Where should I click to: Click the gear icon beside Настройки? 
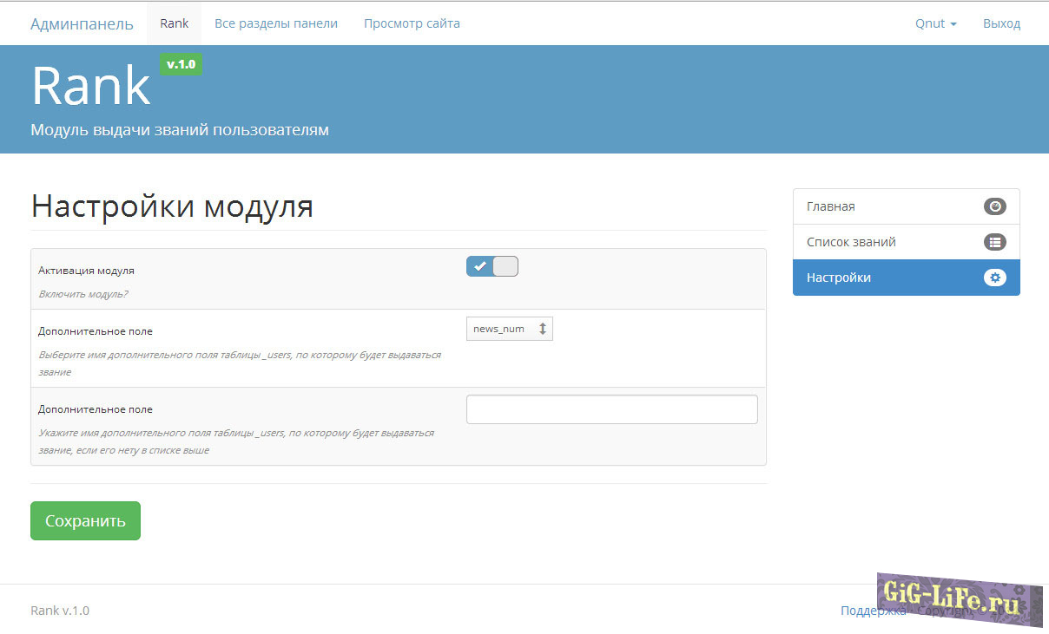pyautogui.click(x=994, y=278)
